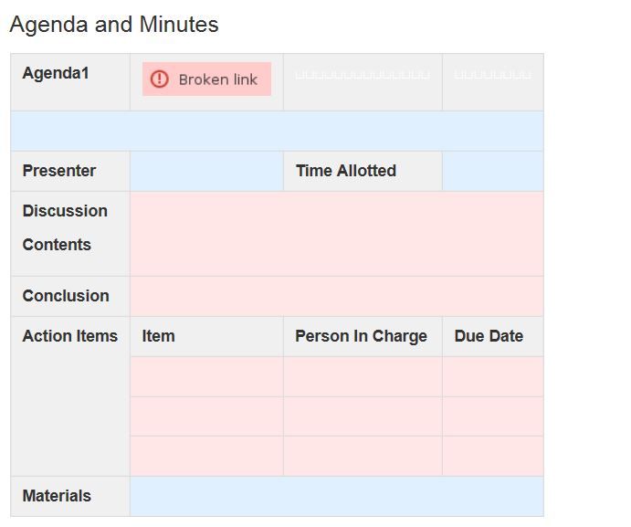Screen dimensions: 631x527
Task: Click the wide blue row below Agenda1
Action: [277, 131]
